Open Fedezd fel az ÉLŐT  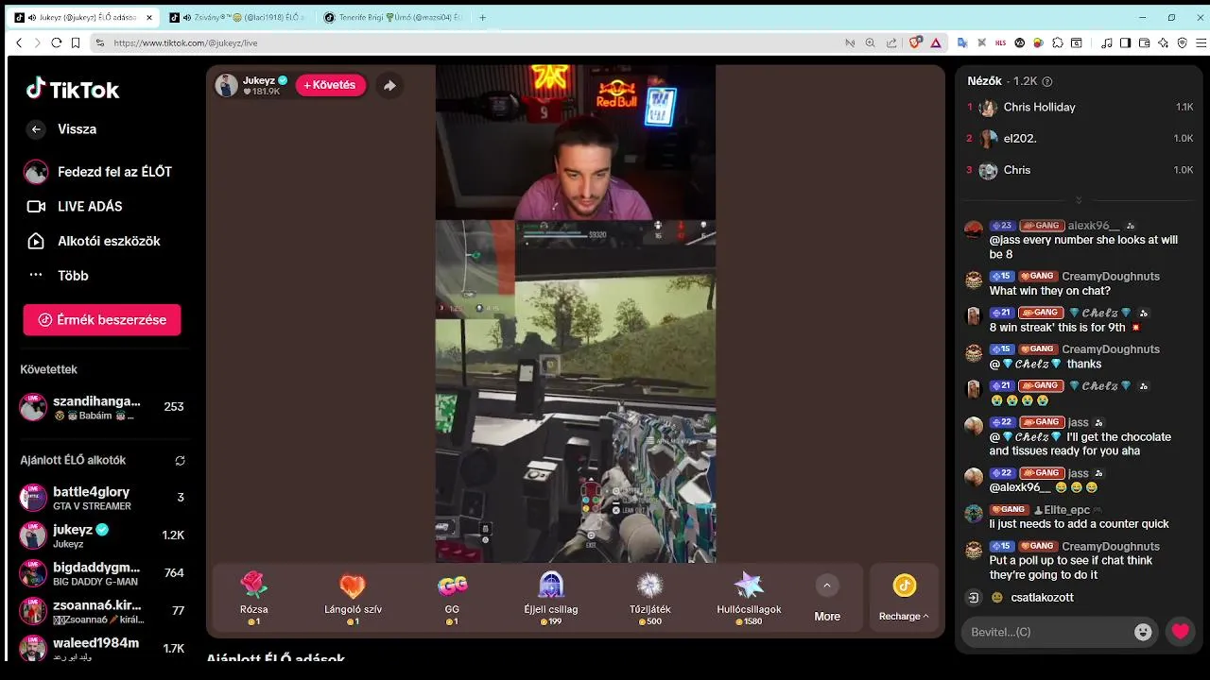[x=98, y=172]
